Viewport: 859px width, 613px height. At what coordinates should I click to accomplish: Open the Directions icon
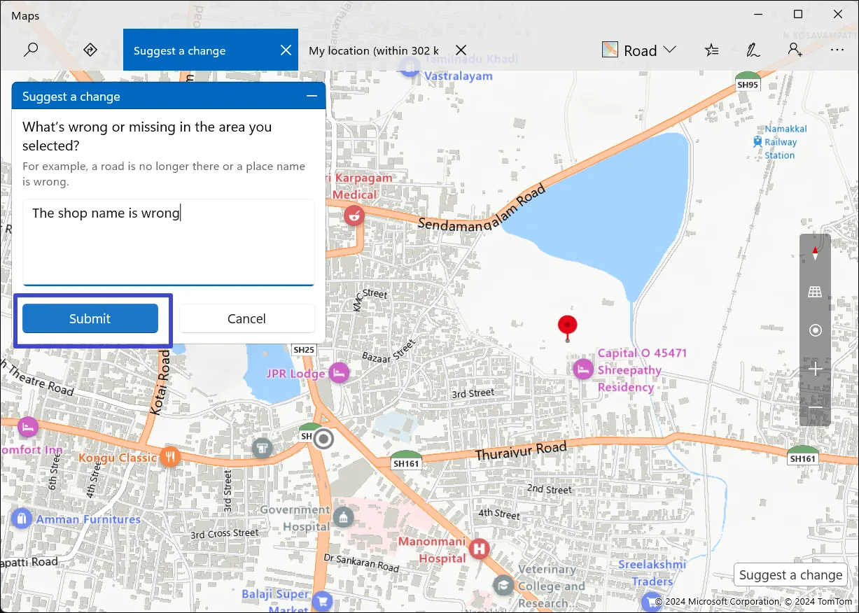(90, 50)
